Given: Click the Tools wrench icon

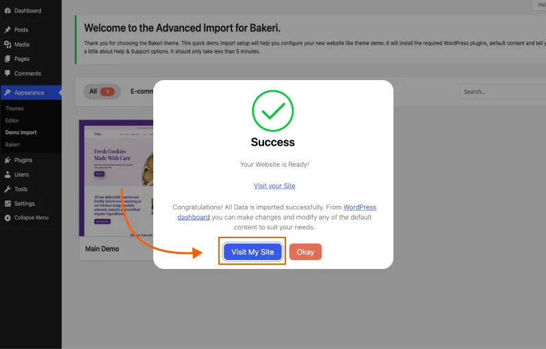Looking at the screenshot, I should click(x=8, y=189).
